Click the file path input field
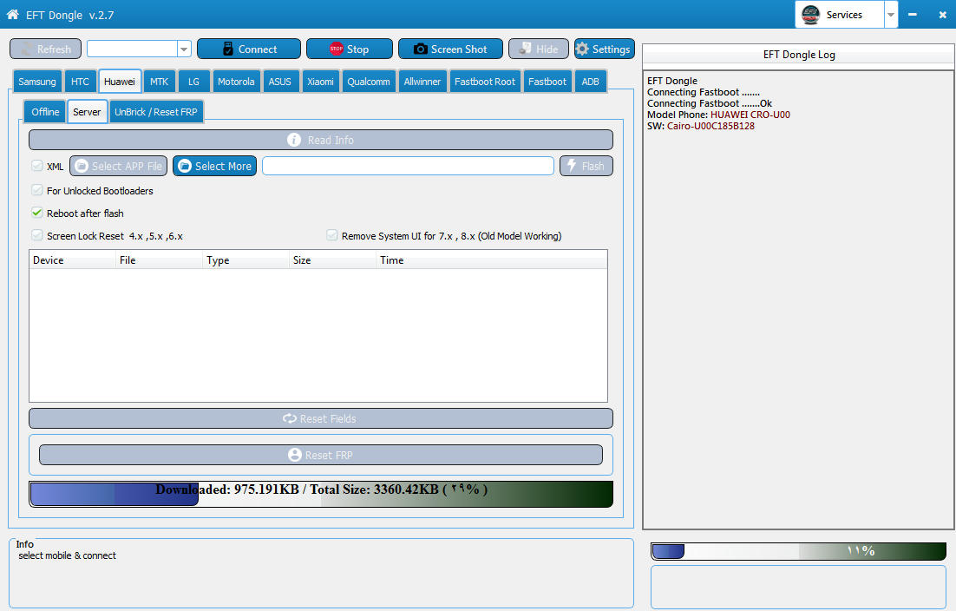 coord(408,166)
